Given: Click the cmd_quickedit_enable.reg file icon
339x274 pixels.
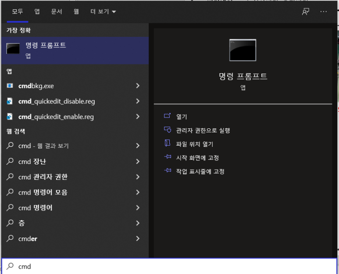Looking at the screenshot, I should point(10,117).
